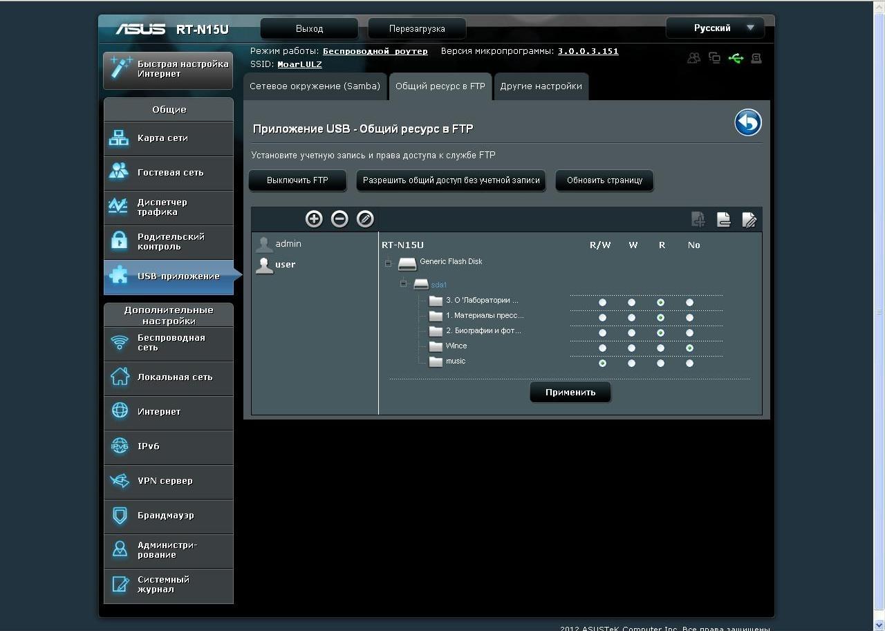This screenshot has height=631, width=885.
Task: Set R/W permission for Wince folder
Action: tap(602, 348)
